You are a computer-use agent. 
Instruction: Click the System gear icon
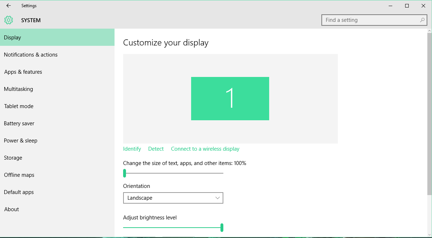9,20
